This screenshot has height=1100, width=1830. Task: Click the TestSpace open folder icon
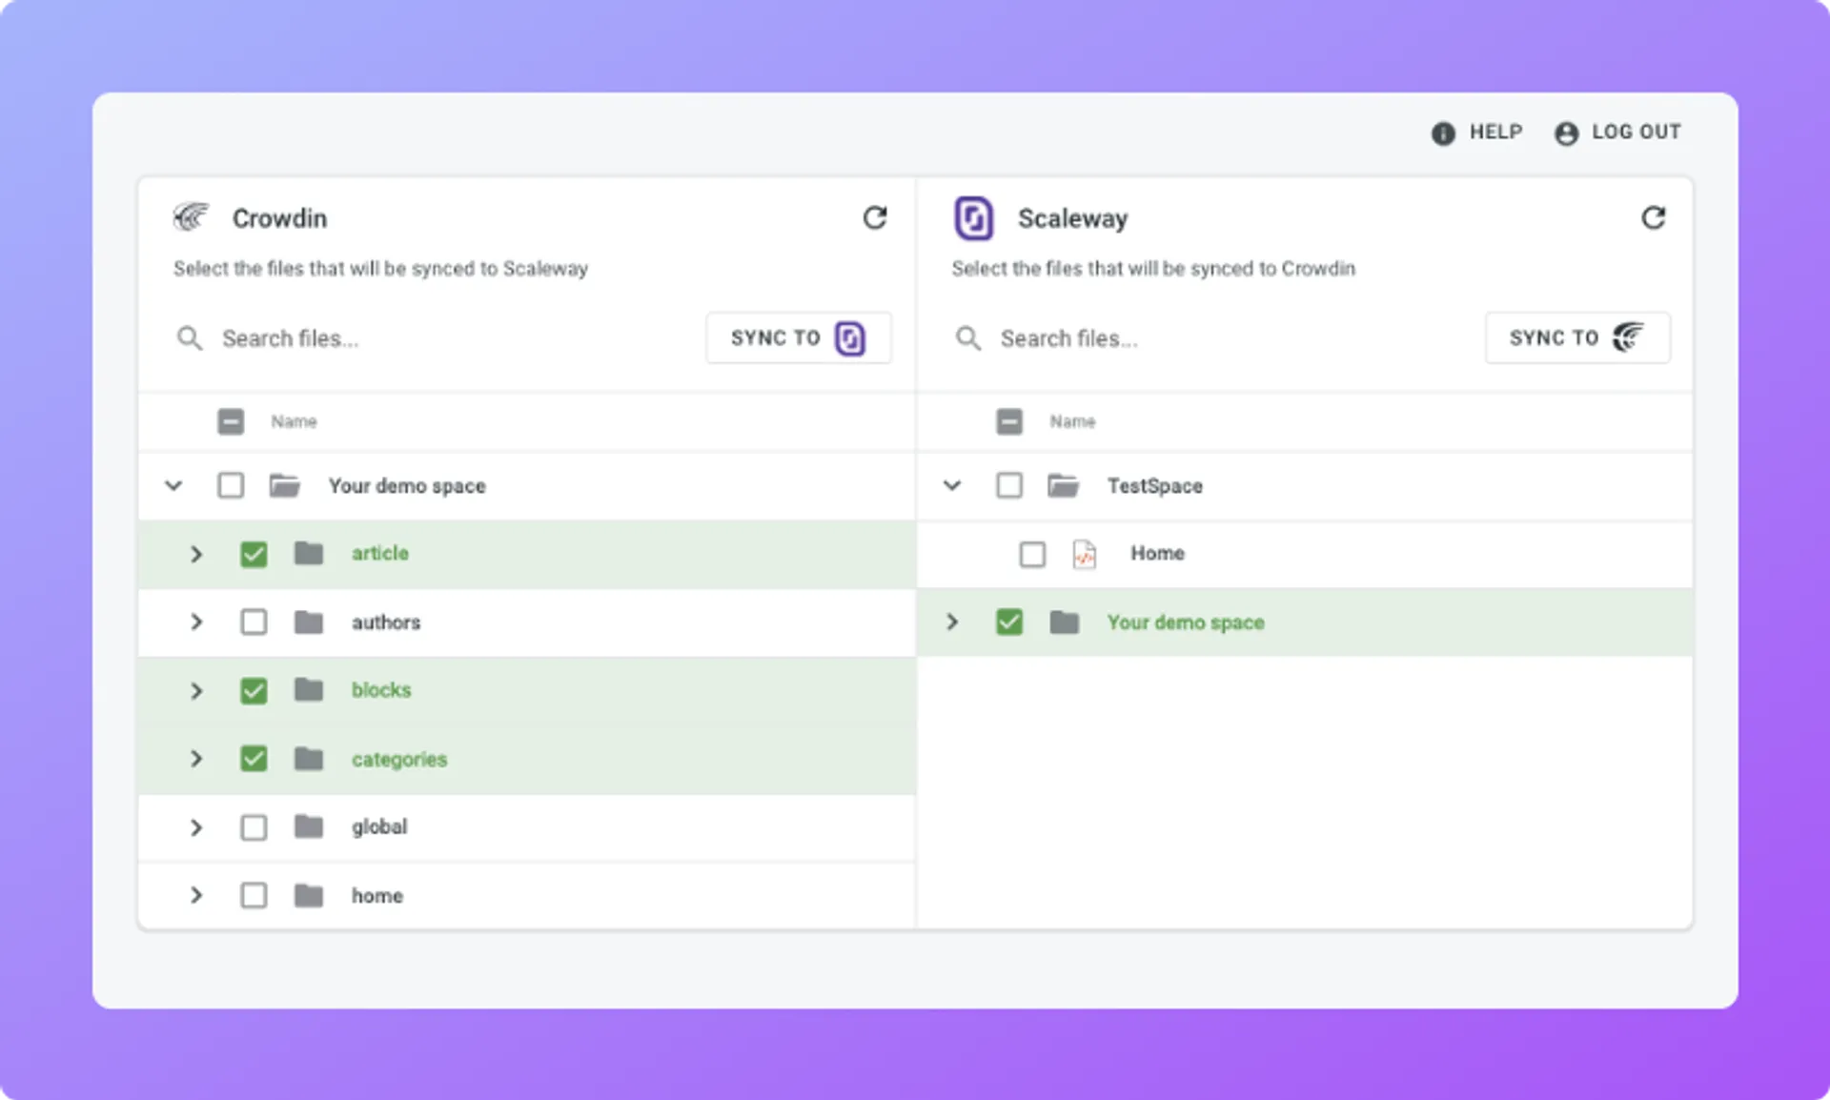click(x=1064, y=486)
